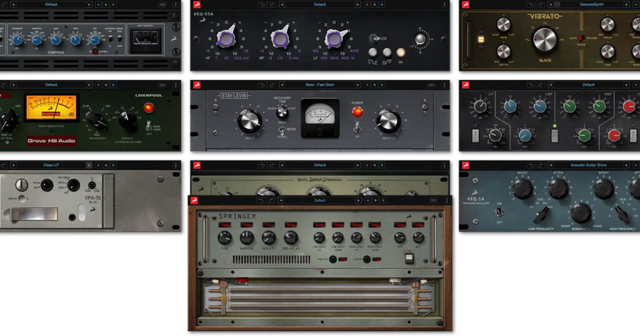Toggle the lit IN button on VEQ-55A
This screenshot has width=640, height=336.
[401, 52]
